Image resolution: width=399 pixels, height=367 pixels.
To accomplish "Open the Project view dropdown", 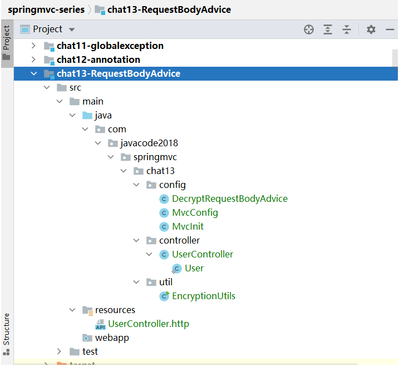I will [71, 29].
